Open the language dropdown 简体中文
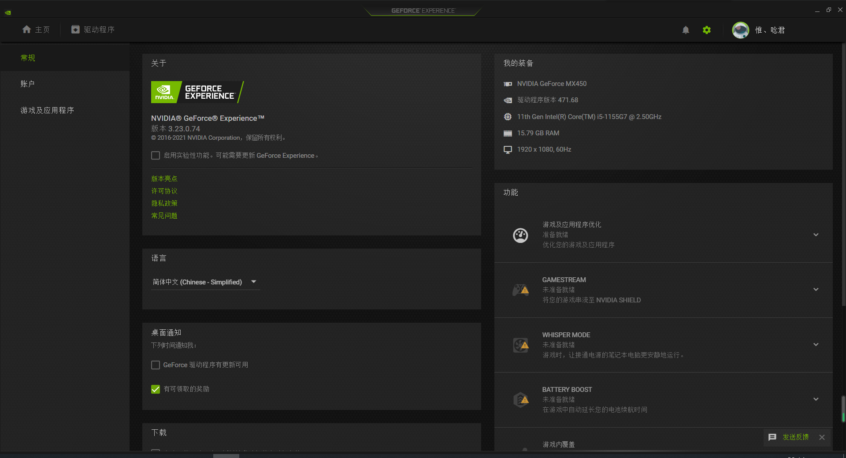The image size is (846, 458). 205,282
